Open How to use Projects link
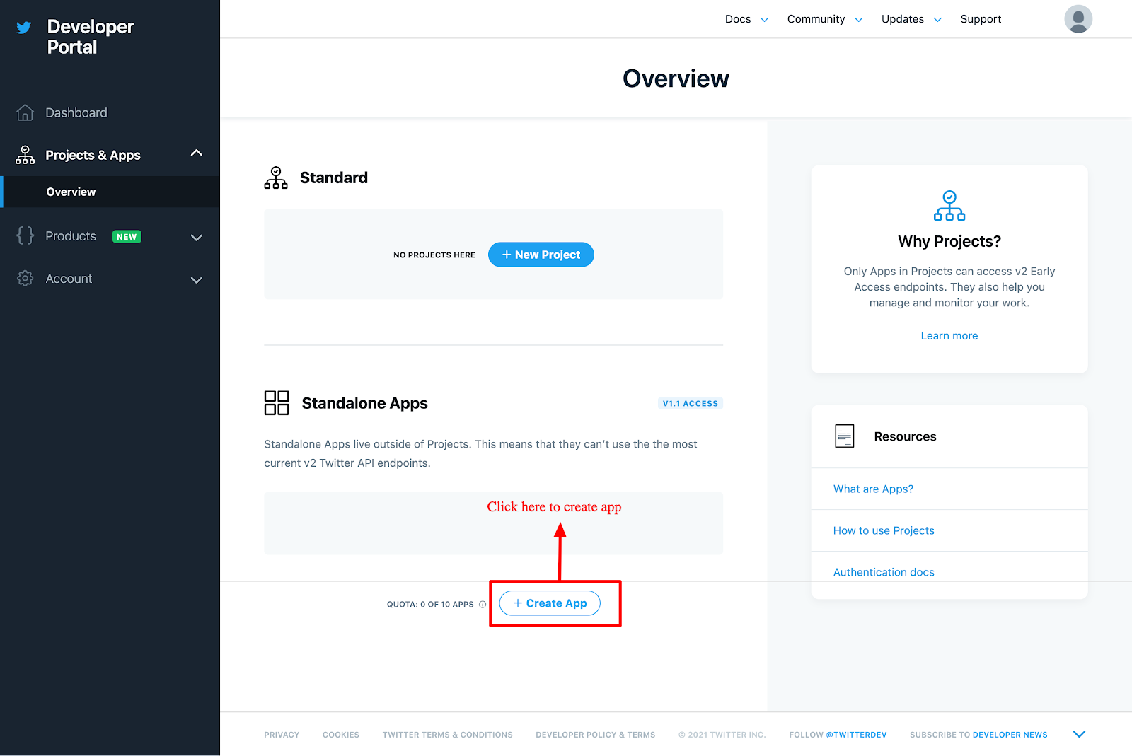The width and height of the screenshot is (1132, 756). (x=884, y=530)
